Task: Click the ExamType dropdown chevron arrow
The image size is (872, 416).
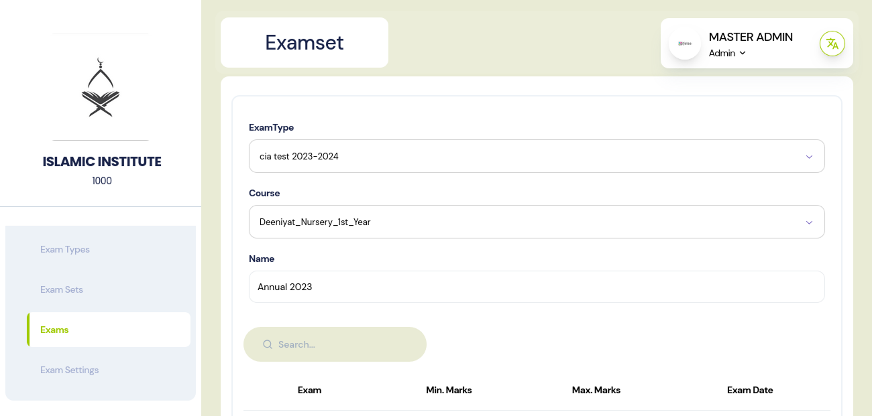Action: (809, 157)
